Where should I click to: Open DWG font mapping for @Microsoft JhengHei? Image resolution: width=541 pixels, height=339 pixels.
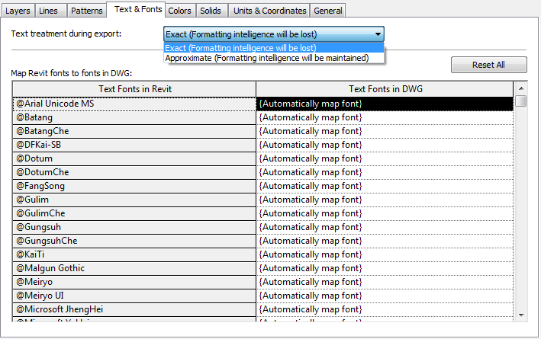[x=385, y=309]
